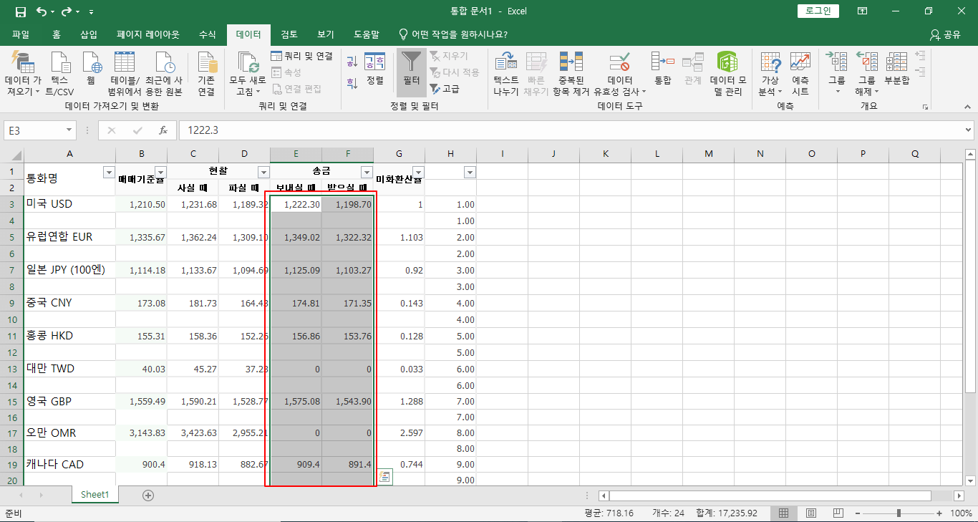
Task: Click the zoom slider handle
Action: pyautogui.click(x=899, y=513)
